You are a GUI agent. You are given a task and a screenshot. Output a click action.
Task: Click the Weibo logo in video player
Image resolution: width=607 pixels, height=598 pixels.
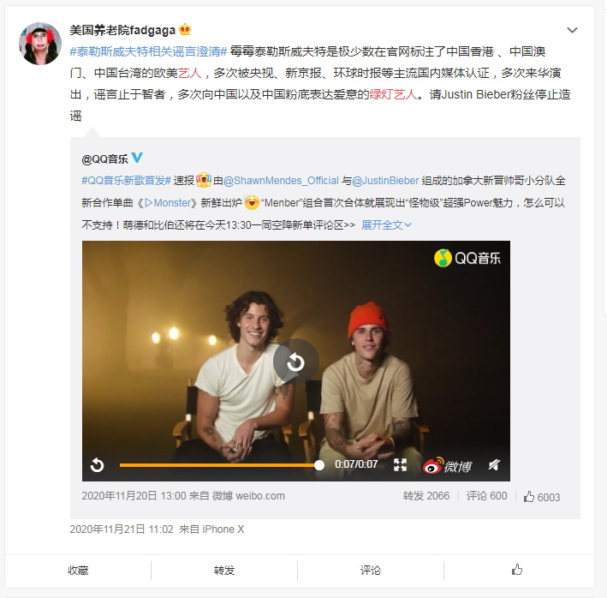coord(447,465)
